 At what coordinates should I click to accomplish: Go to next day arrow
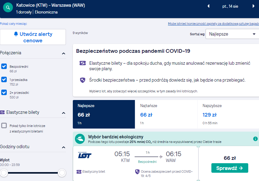coord(253,6)
